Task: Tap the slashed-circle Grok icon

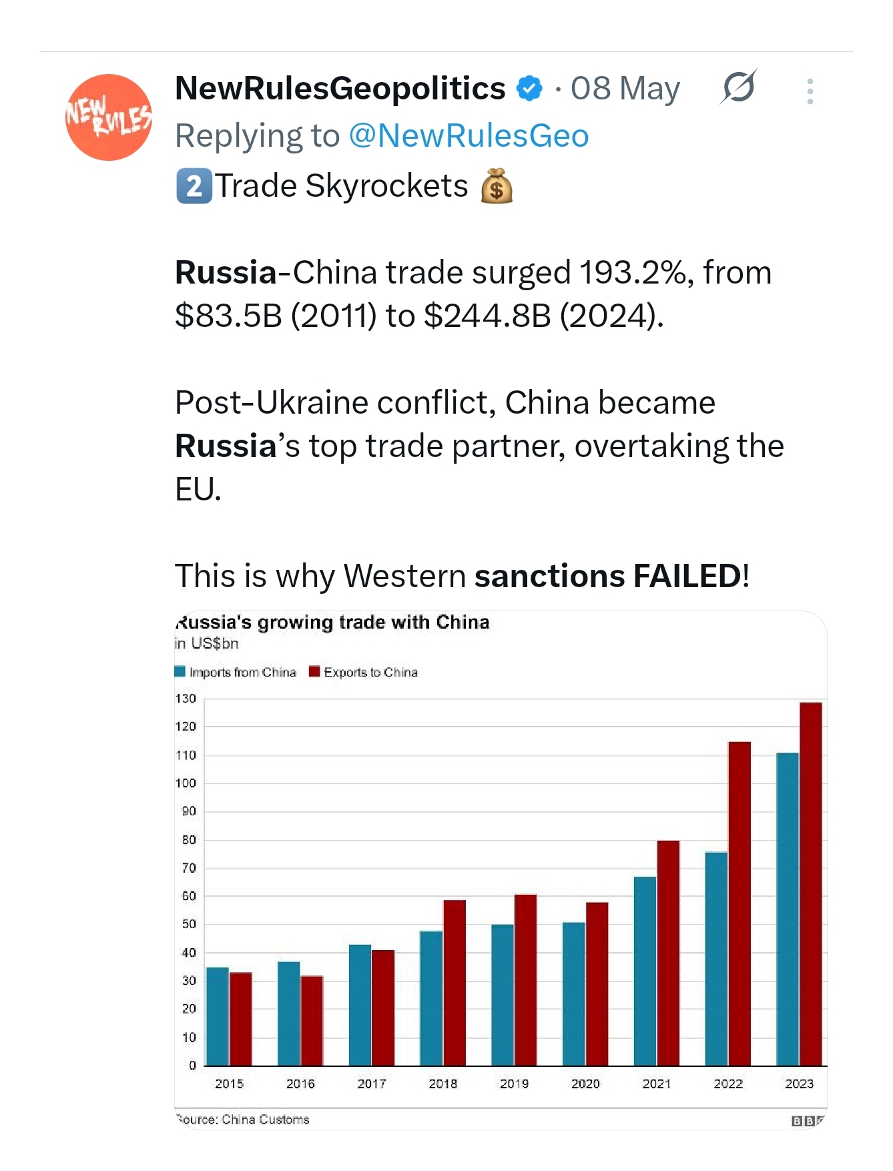Action: (x=738, y=87)
